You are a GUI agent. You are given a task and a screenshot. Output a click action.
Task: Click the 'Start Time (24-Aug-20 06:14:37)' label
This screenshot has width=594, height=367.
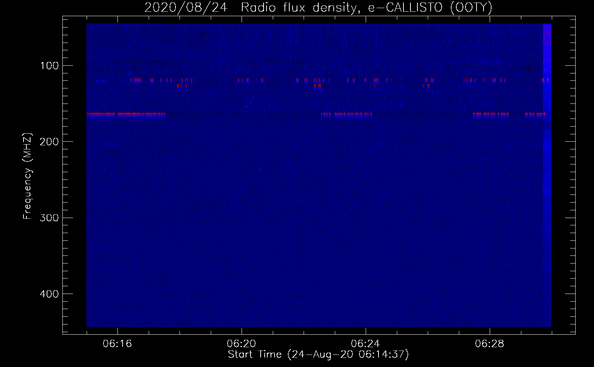318,355
